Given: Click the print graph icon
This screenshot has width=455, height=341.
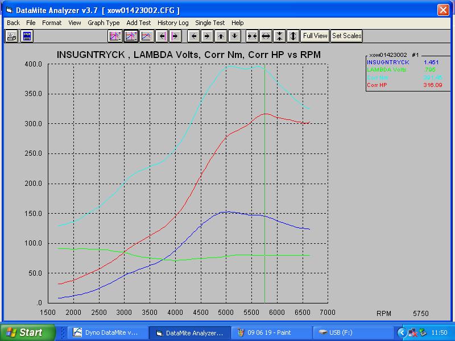Looking at the screenshot, I should [x=11, y=36].
